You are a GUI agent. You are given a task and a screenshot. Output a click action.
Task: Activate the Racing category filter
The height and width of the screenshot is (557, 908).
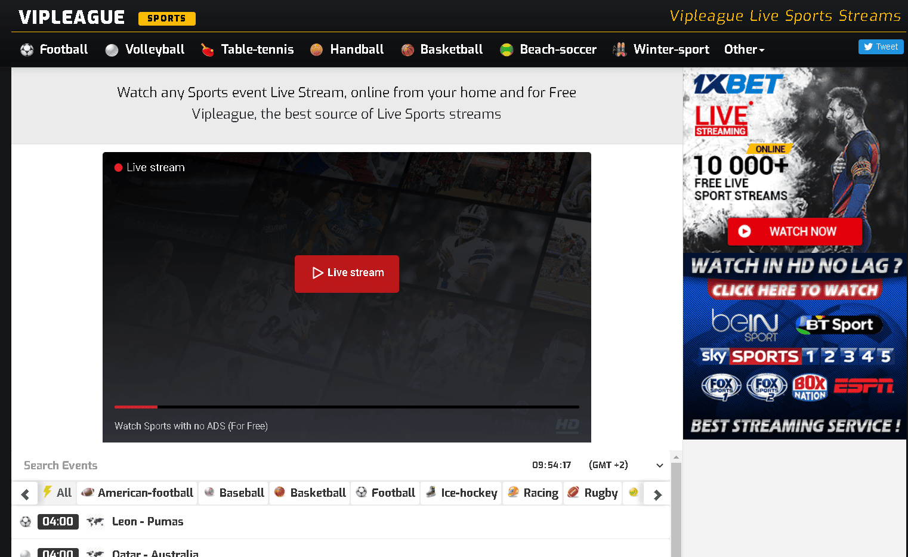click(x=532, y=493)
